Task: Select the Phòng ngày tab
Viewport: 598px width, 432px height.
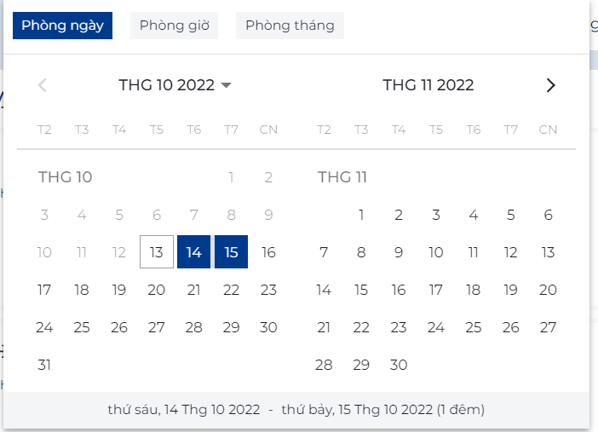Action: (x=62, y=26)
